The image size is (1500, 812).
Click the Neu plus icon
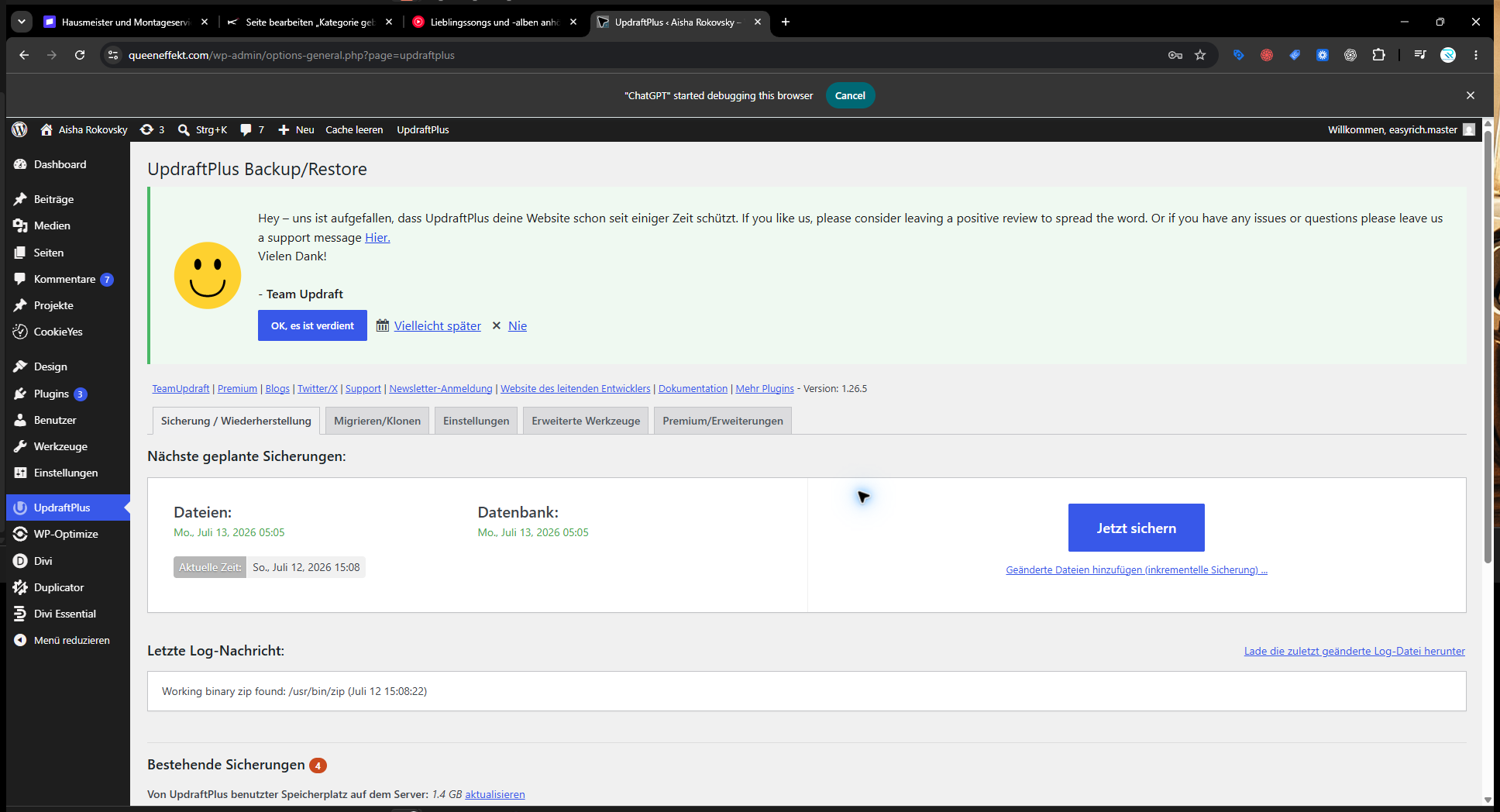tap(284, 129)
